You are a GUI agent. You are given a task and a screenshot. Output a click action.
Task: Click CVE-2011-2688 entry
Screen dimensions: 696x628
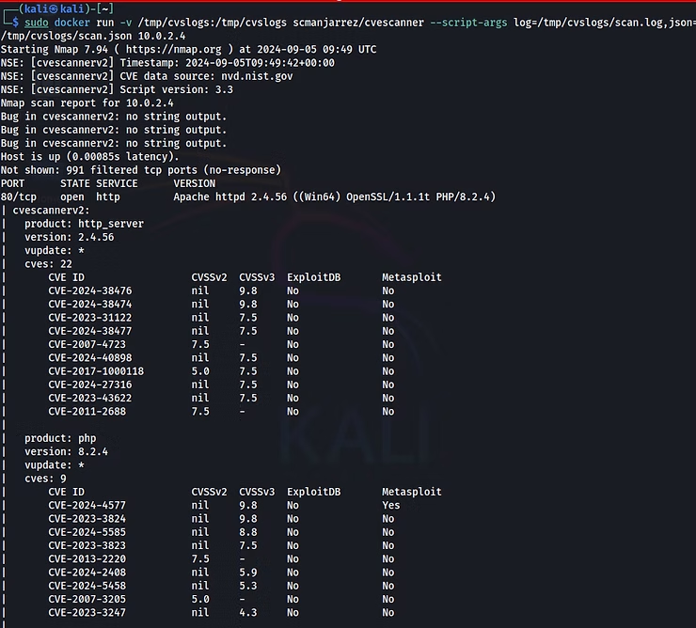[x=87, y=412]
